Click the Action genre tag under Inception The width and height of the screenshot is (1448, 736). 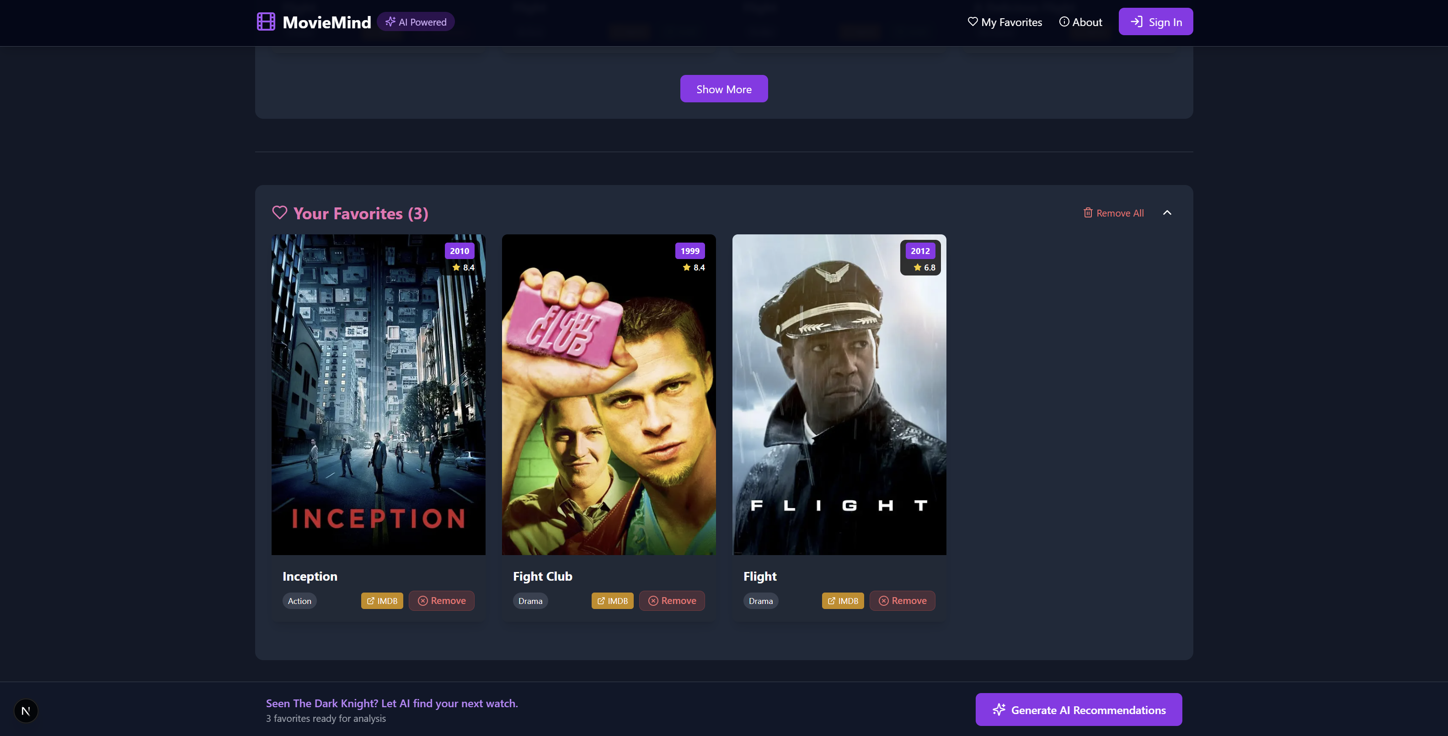point(299,601)
